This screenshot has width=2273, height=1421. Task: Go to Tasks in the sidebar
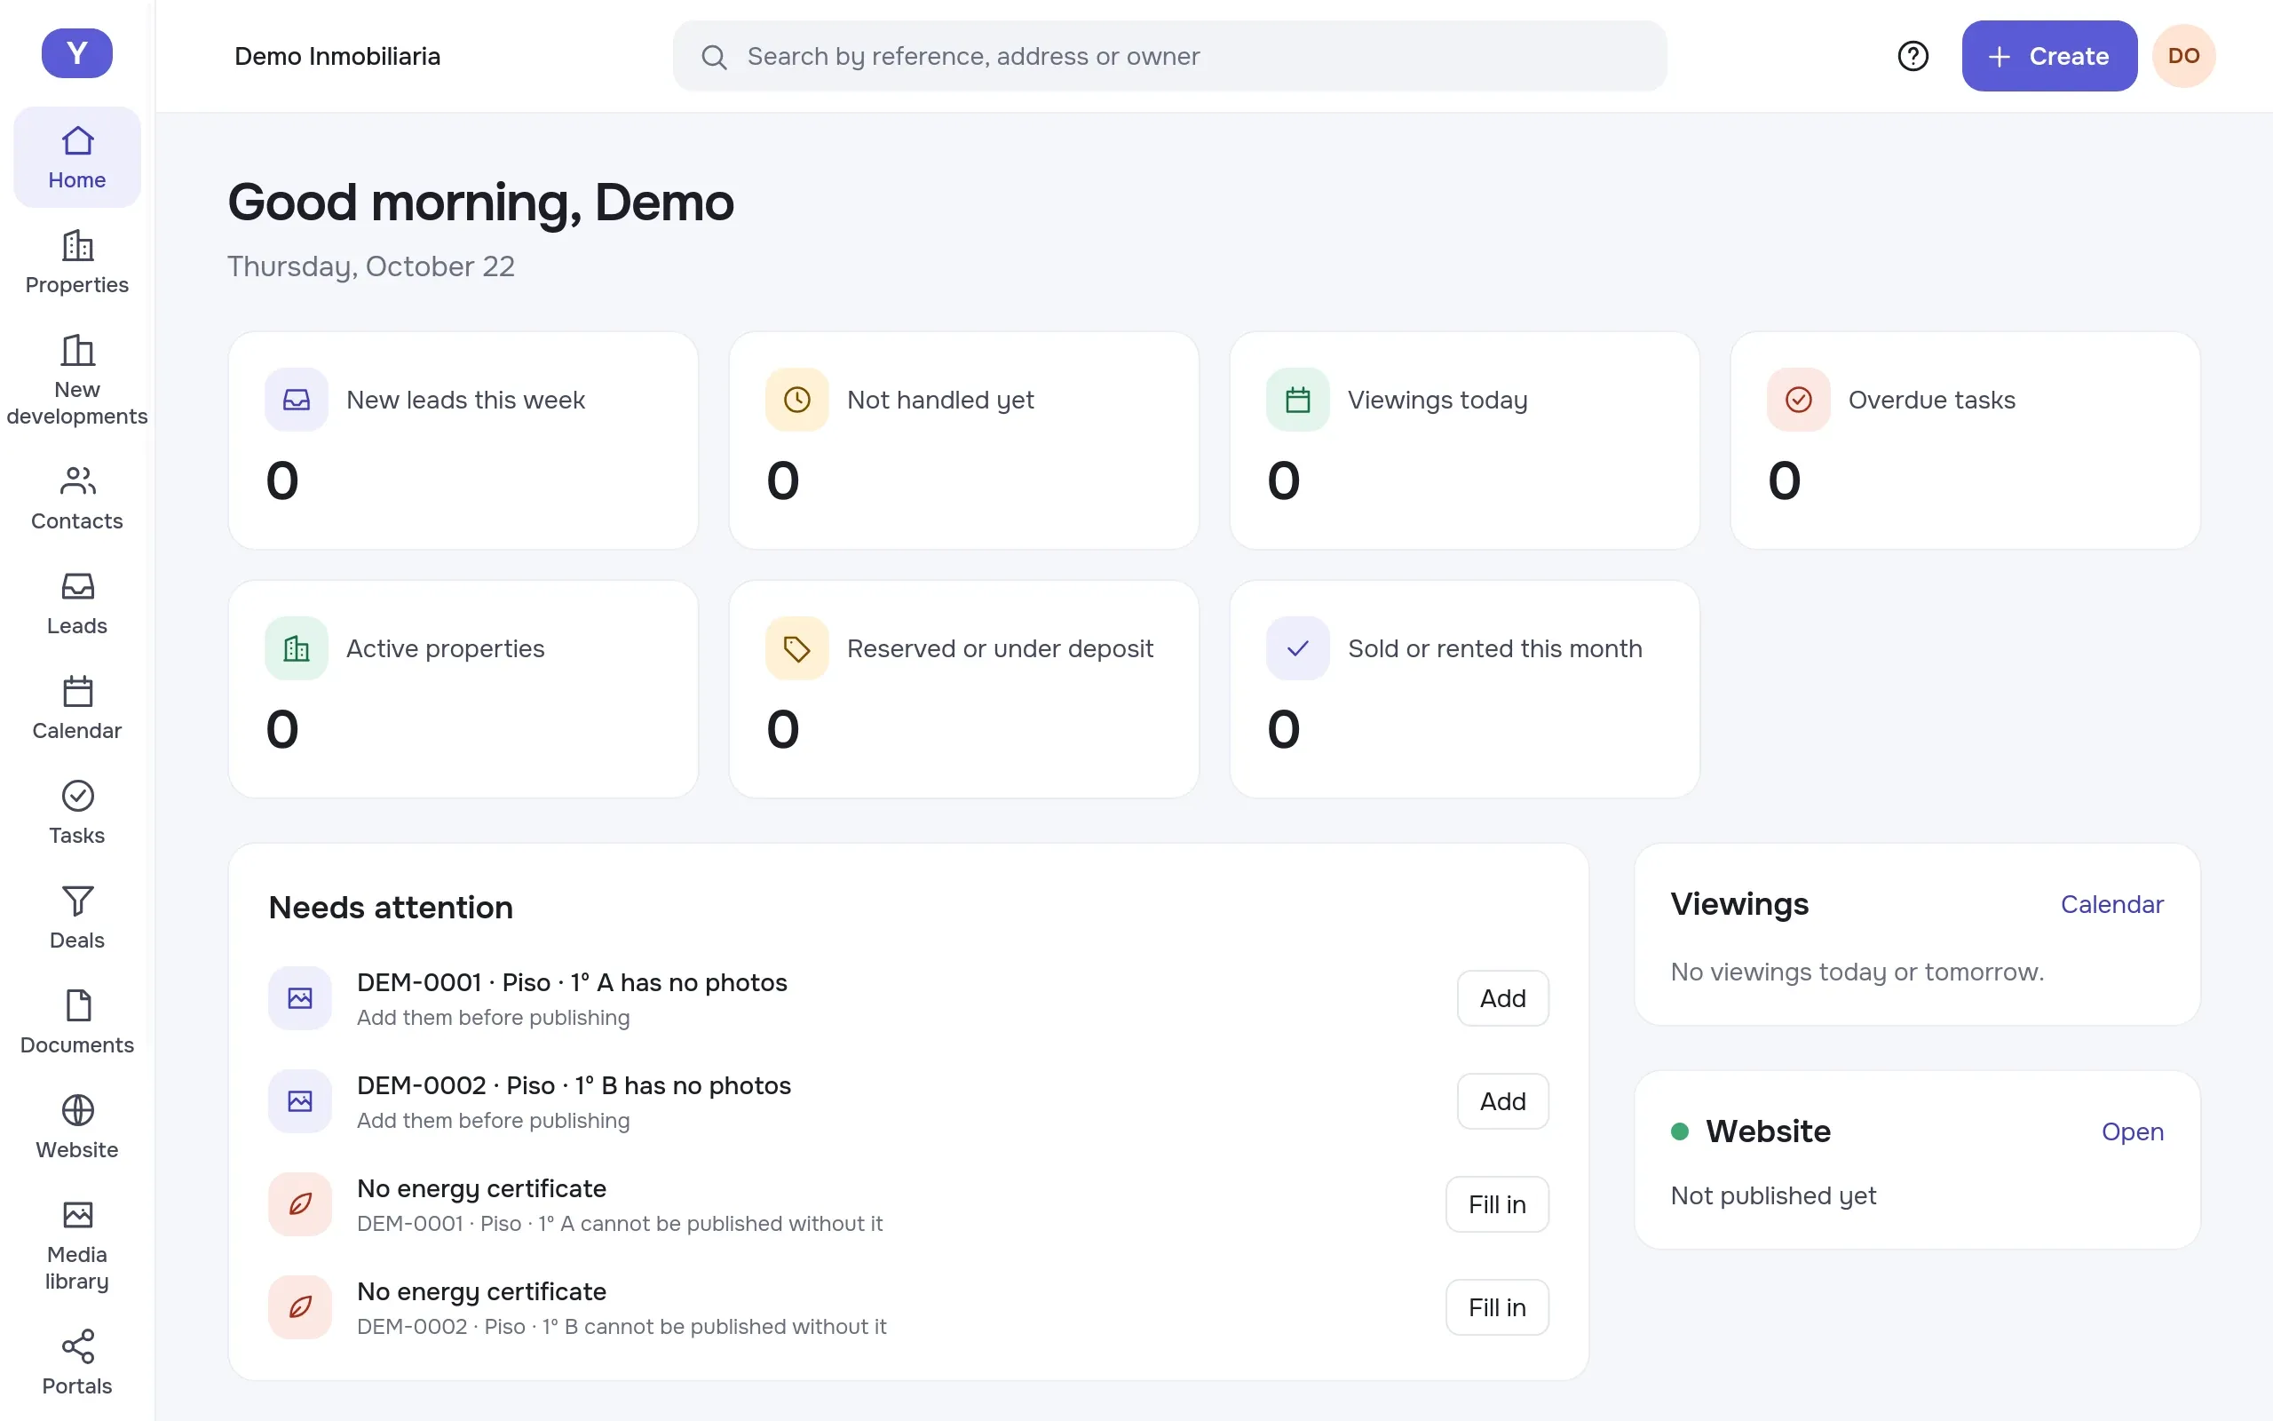77,813
